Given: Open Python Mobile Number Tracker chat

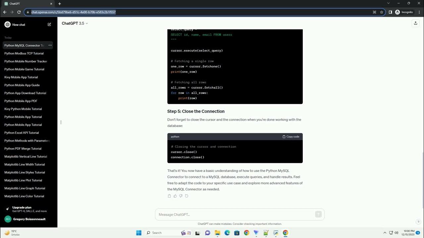Looking at the screenshot, I should pyautogui.click(x=28, y=61).
